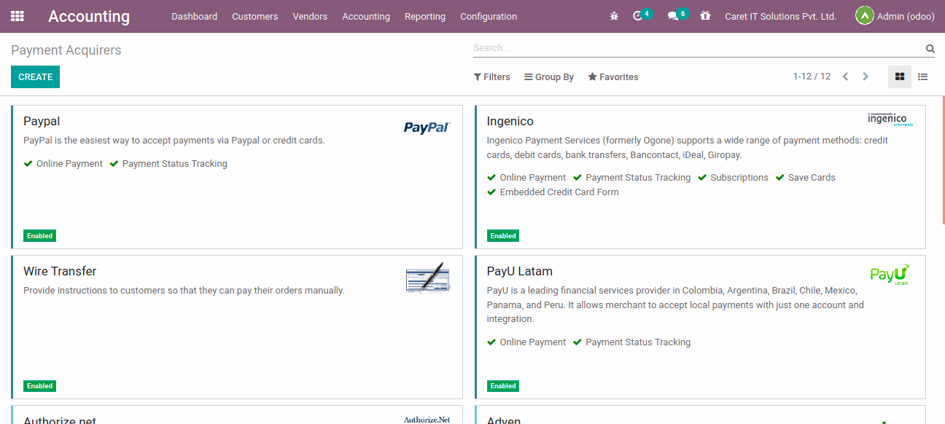
Task: Switch to list view
Action: tap(922, 76)
